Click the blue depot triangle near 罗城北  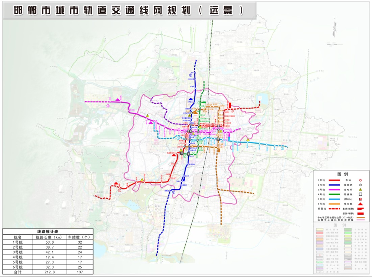(191, 99)
